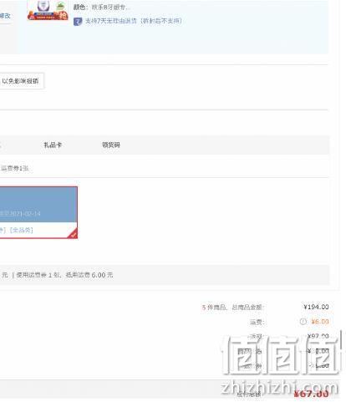Toggle the selected blue freight coupon card

pos(38,212)
